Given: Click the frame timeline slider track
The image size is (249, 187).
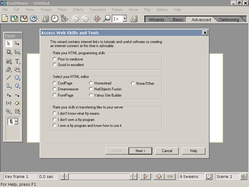Looking at the screenshot, I should [x=99, y=176].
